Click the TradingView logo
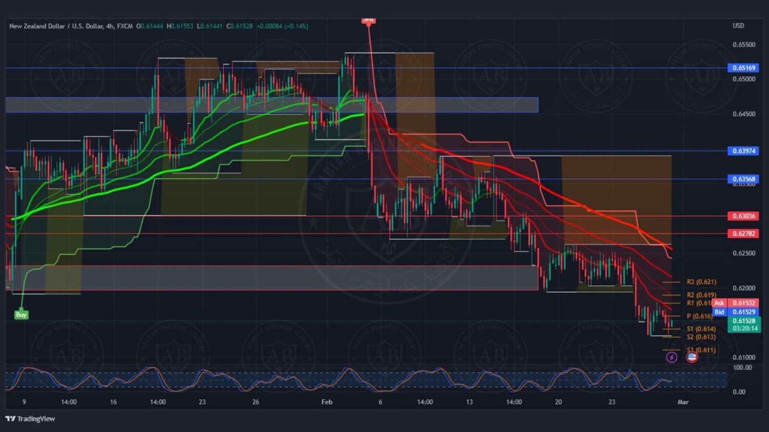Screen dimensions: 769x432 coord(30,419)
